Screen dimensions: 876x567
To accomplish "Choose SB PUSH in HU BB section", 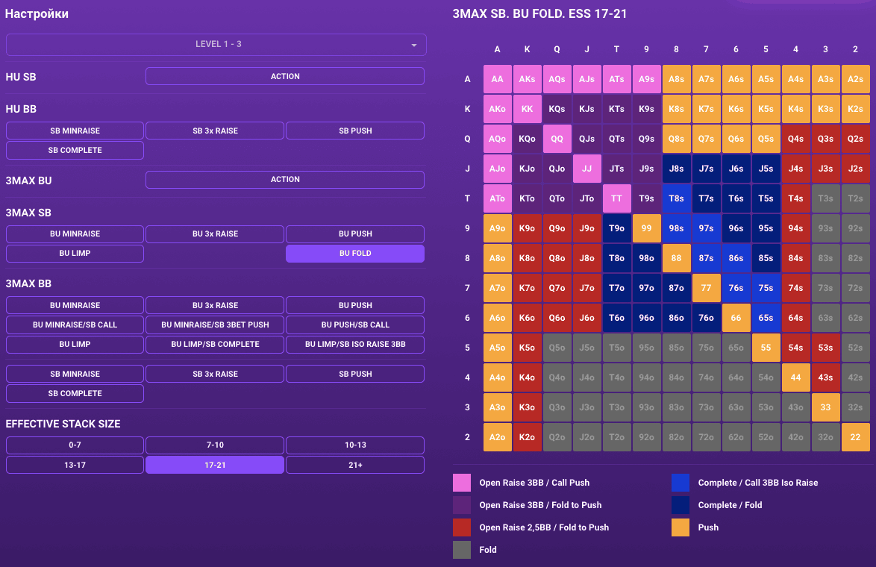I will click(x=354, y=131).
